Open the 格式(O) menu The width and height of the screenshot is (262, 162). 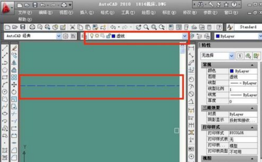[107, 13]
